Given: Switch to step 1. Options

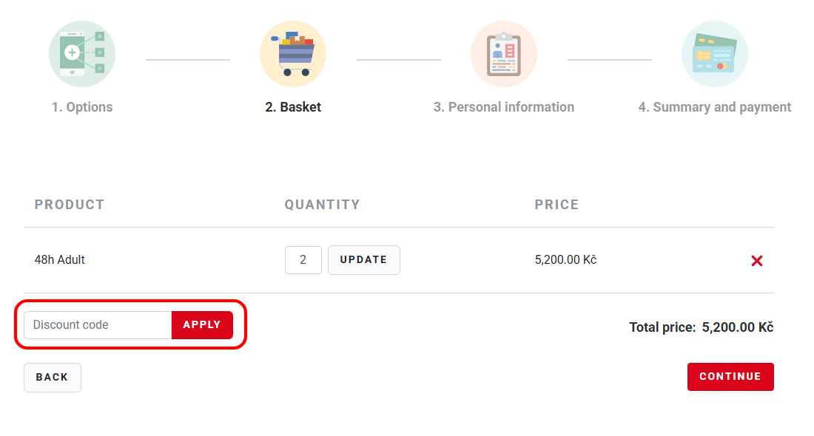Looking at the screenshot, I should pyautogui.click(x=81, y=106).
